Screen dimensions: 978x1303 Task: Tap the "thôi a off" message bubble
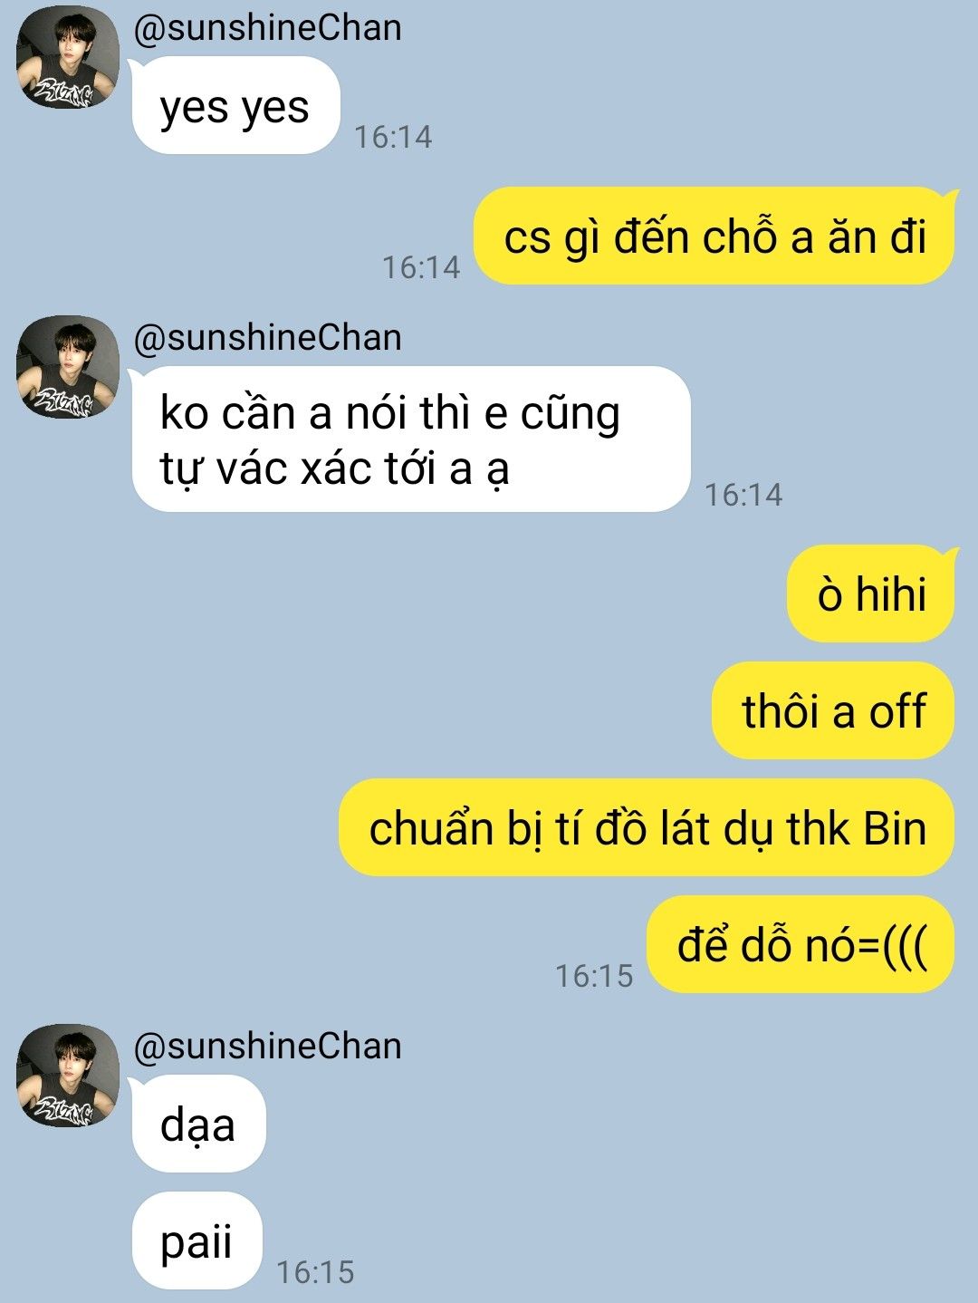(x=833, y=710)
